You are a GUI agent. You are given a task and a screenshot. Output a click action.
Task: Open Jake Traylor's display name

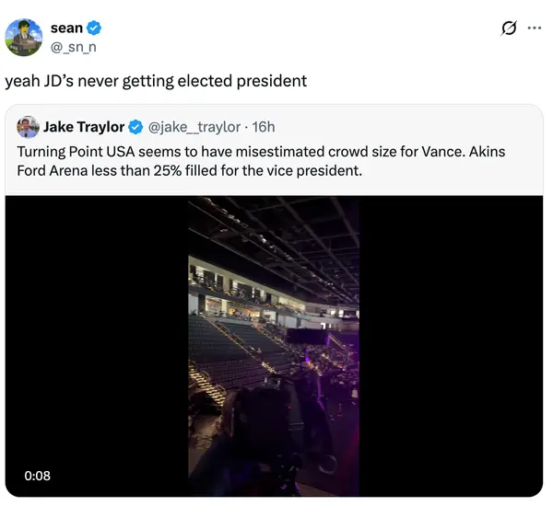(84, 127)
